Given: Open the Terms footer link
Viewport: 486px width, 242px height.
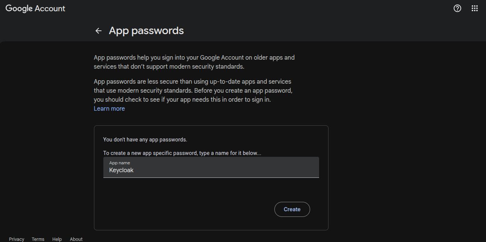Looking at the screenshot, I should [38, 239].
